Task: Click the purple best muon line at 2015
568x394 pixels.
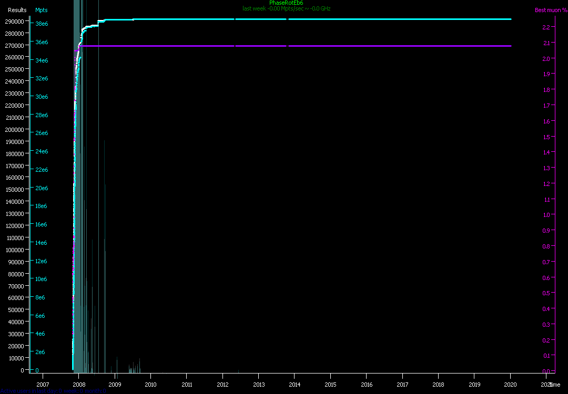Action: pos(330,46)
